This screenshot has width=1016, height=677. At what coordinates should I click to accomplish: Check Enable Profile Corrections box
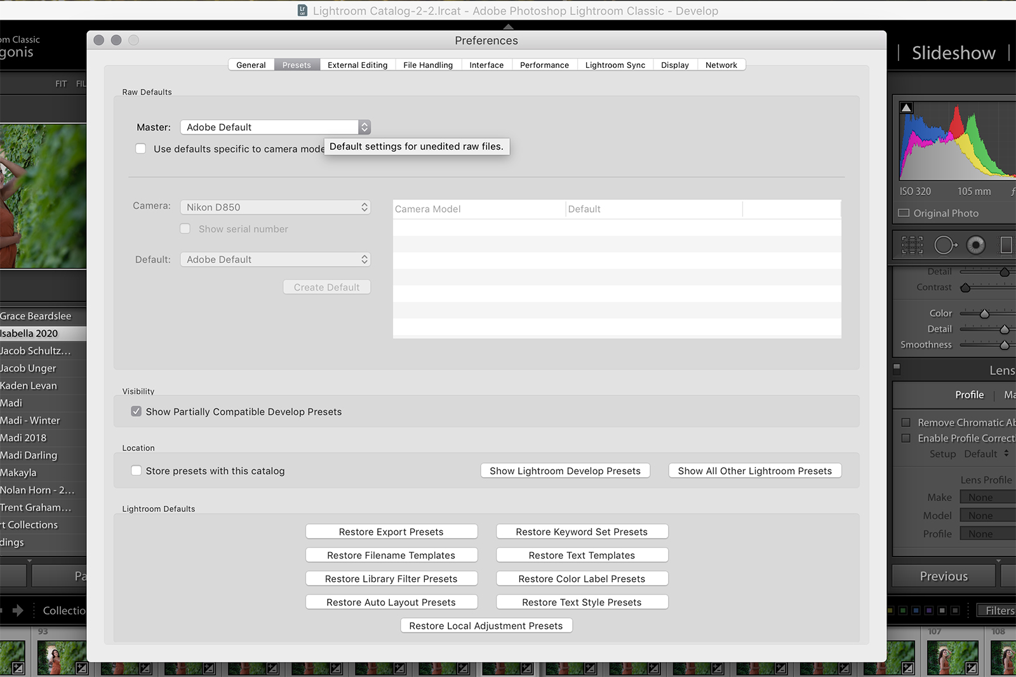coord(906,438)
